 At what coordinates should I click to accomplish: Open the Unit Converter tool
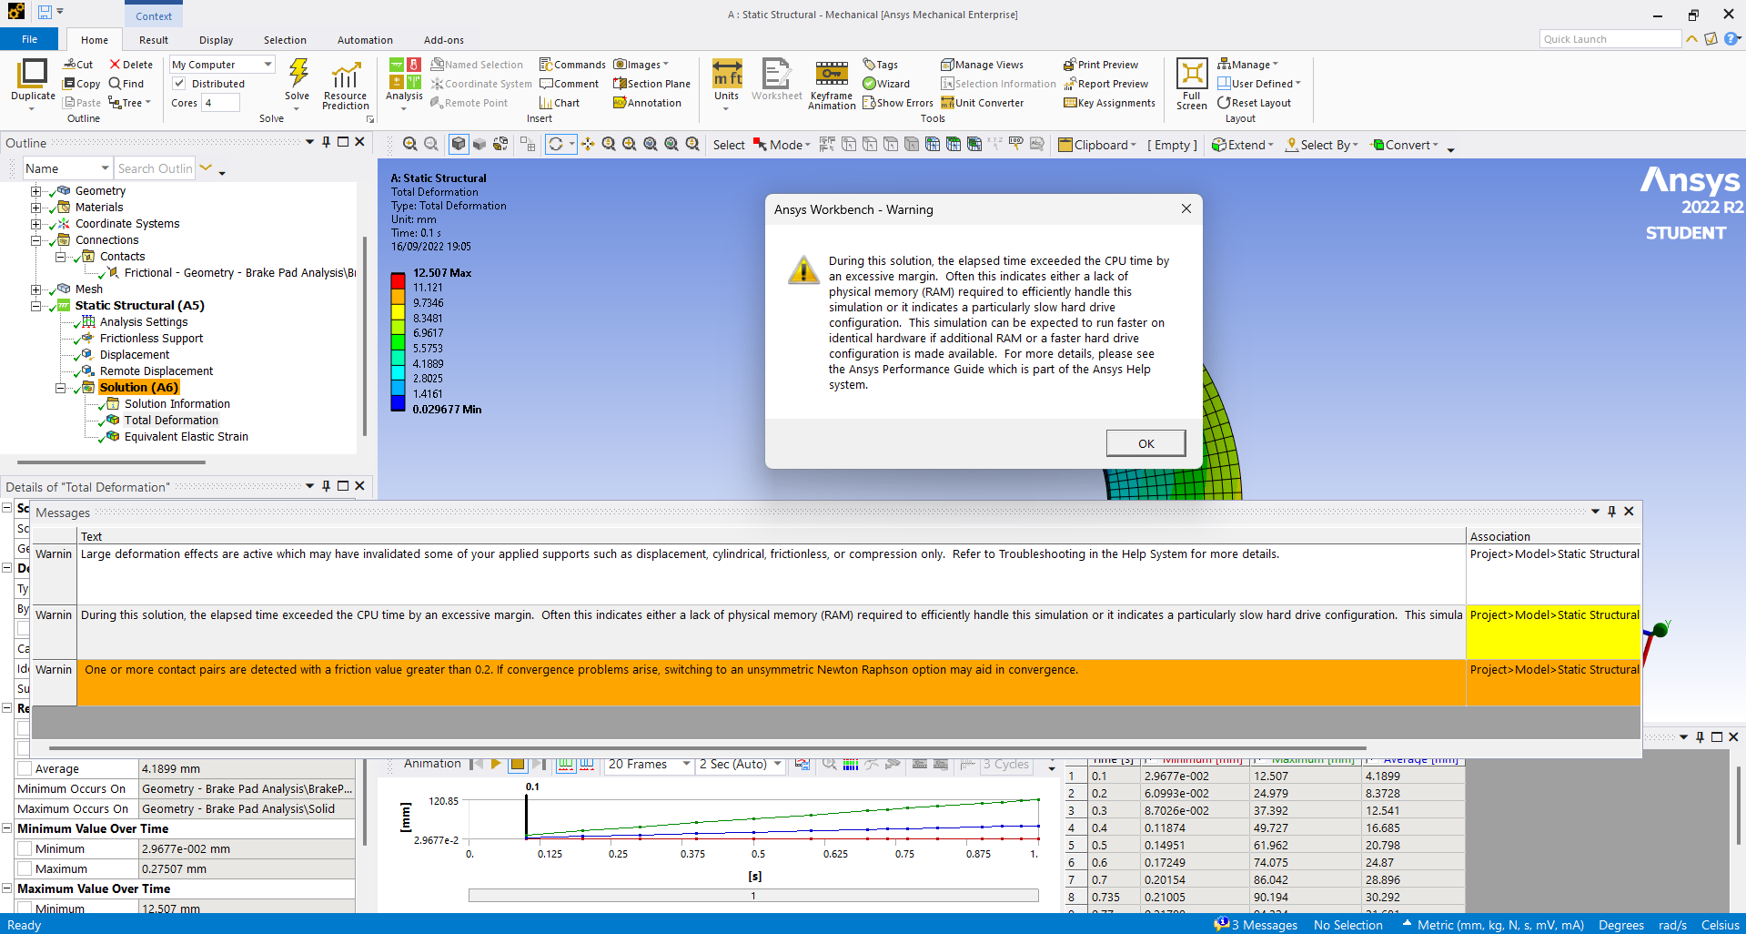(x=982, y=103)
